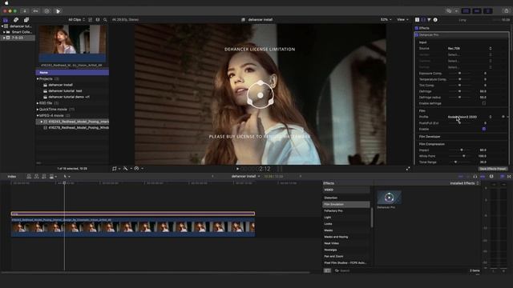Click the clip grouping options icon
513x288 pixels.
(x=91, y=20)
